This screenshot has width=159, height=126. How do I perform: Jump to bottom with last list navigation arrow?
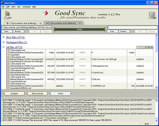(x=152, y=47)
